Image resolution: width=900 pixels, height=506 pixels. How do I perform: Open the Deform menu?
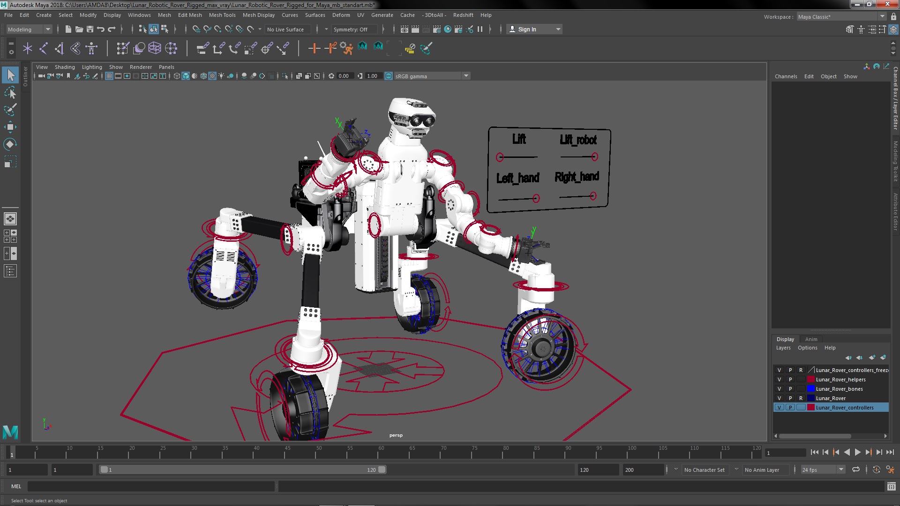341,15
